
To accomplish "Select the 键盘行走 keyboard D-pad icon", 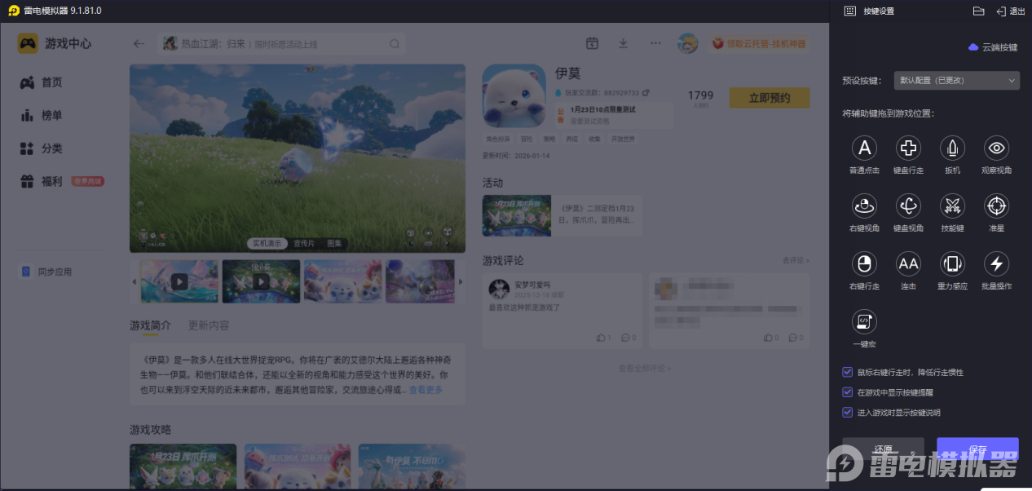I will pos(908,148).
